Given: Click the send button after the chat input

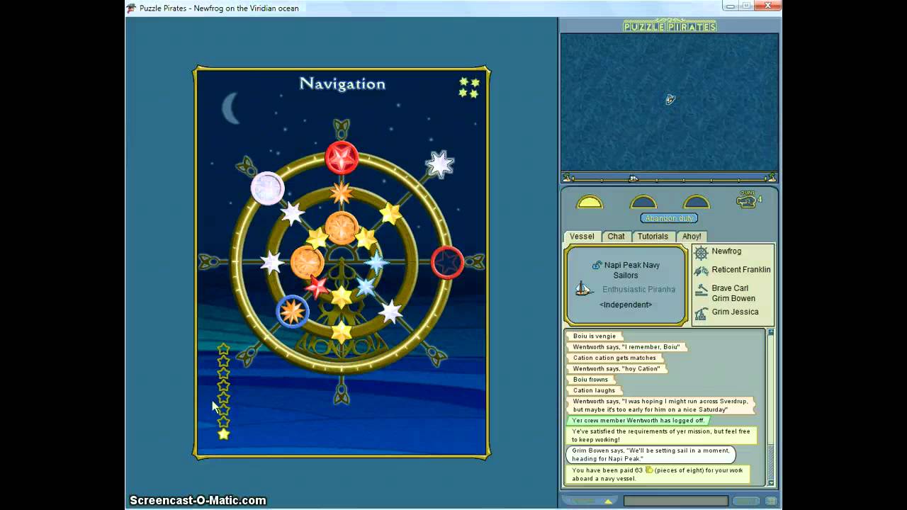Looking at the screenshot, I should point(745,501).
